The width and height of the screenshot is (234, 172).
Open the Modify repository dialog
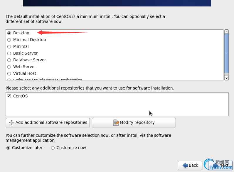(134, 123)
